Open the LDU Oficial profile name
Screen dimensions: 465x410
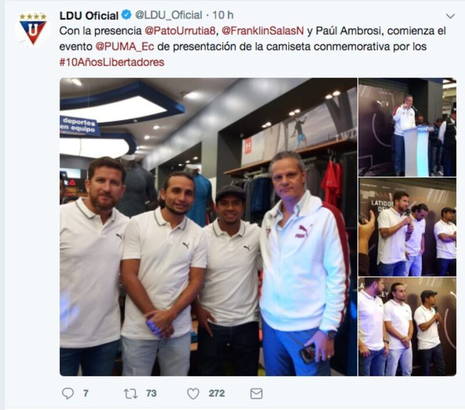(89, 16)
